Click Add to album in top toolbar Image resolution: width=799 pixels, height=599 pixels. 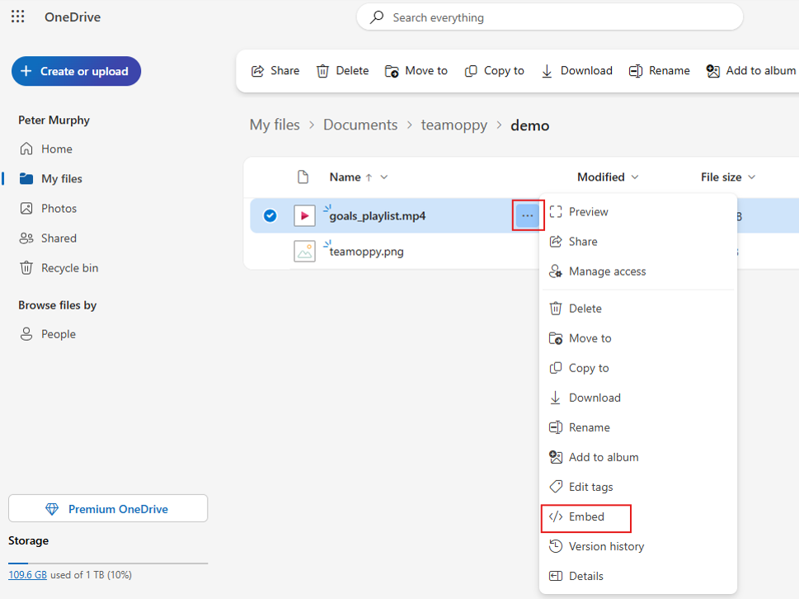[751, 71]
